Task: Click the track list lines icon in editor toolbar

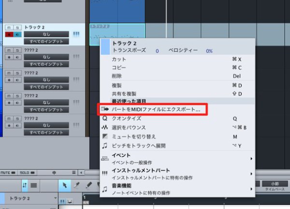Action: pos(34,185)
